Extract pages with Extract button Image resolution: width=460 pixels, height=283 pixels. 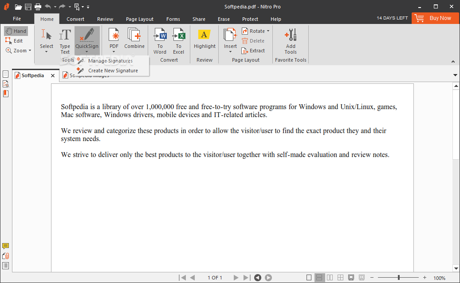point(253,51)
